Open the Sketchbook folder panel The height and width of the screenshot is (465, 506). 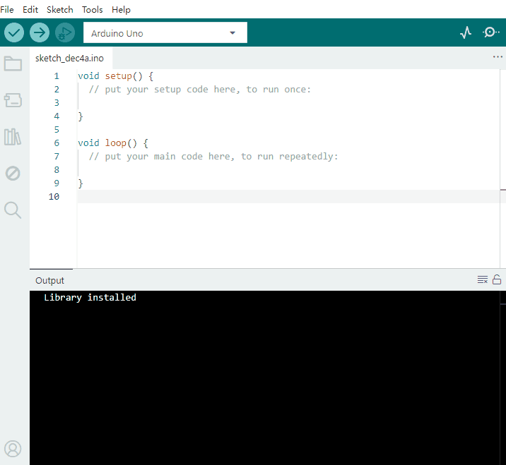click(13, 64)
